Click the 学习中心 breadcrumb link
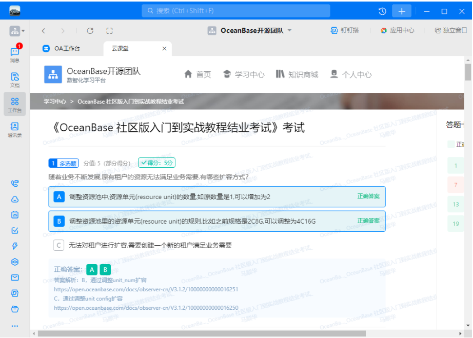Viewport: 473px width, 338px height. 55,102
